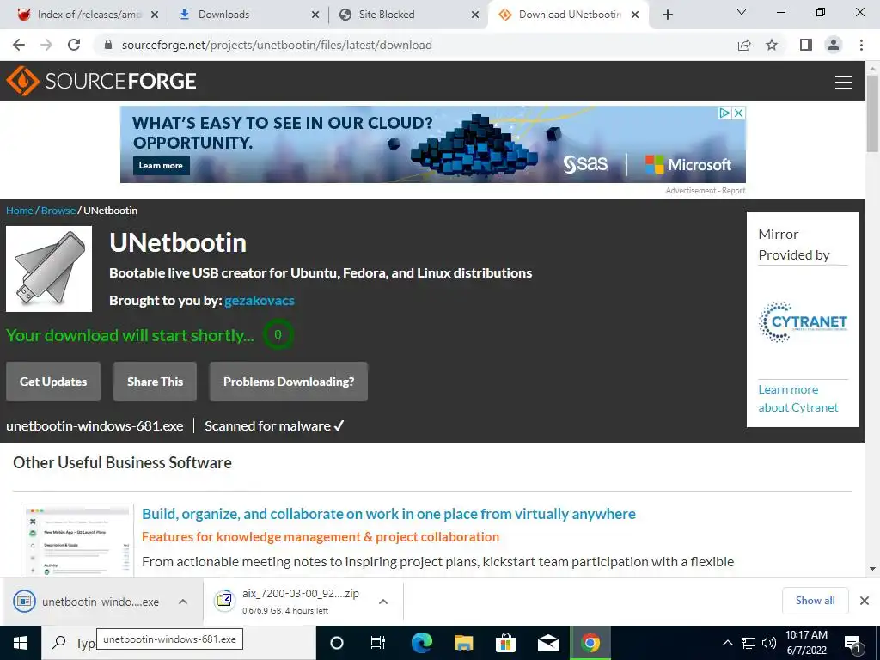Go back to the previous page
Viewport: 880px width, 660px height.
[x=19, y=45]
